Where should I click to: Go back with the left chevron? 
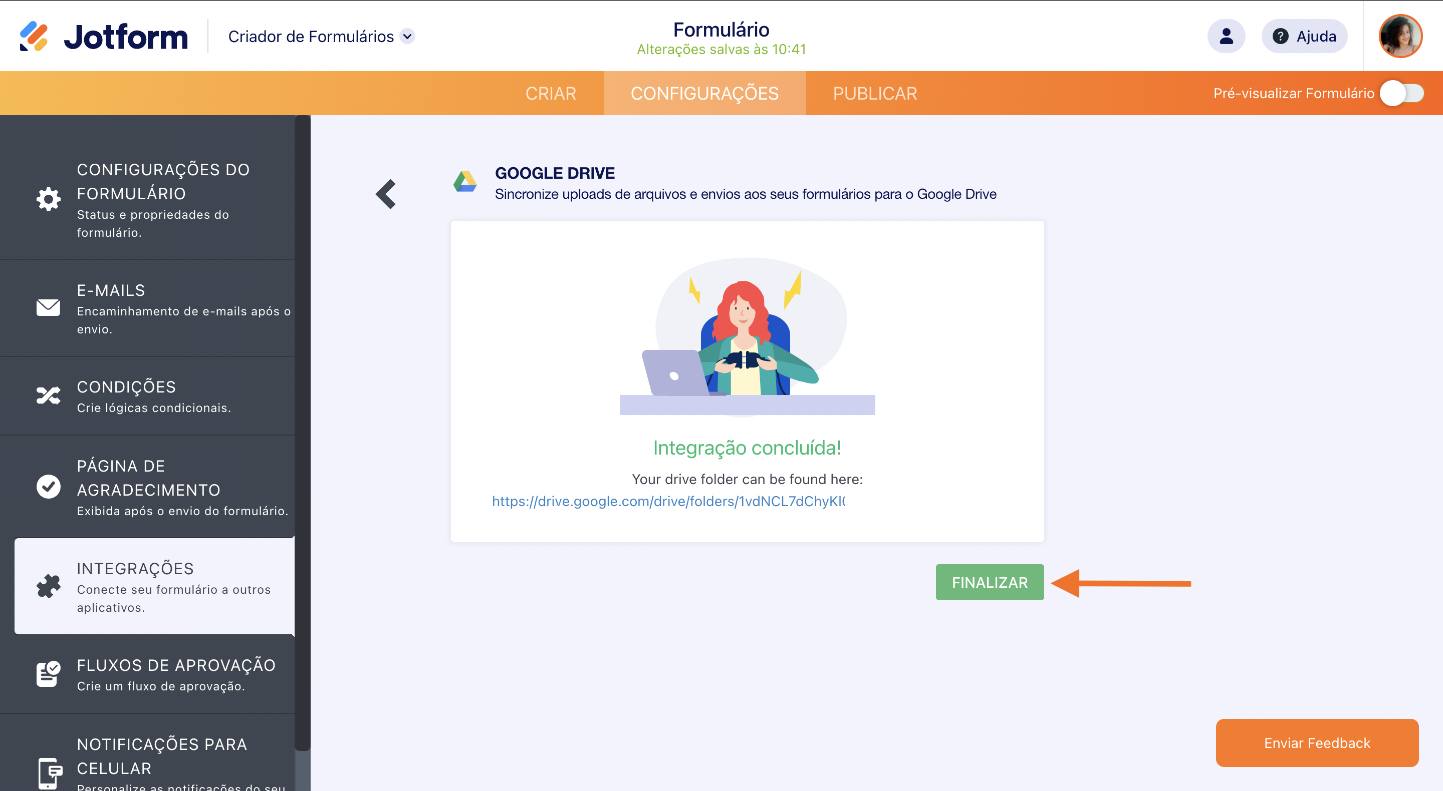(x=386, y=194)
